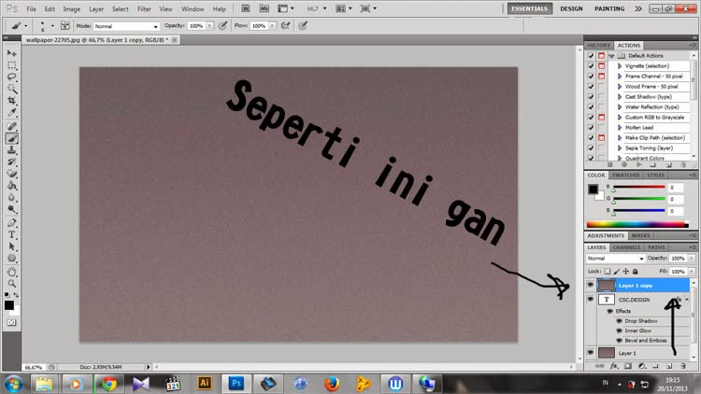Pick the Hand tool

tap(11, 272)
